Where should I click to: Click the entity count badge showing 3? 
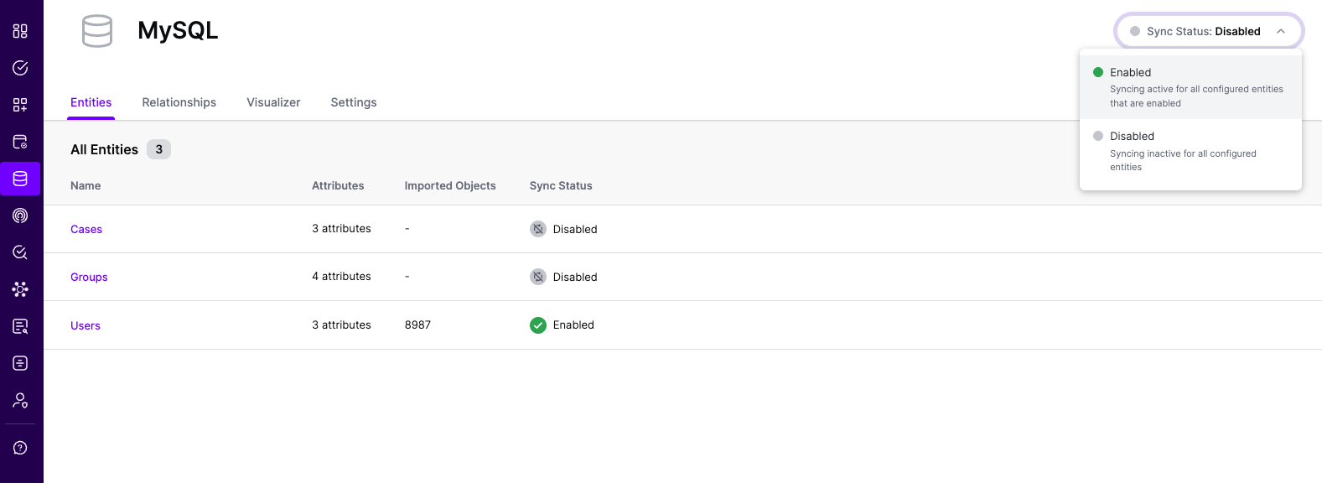pyautogui.click(x=158, y=149)
